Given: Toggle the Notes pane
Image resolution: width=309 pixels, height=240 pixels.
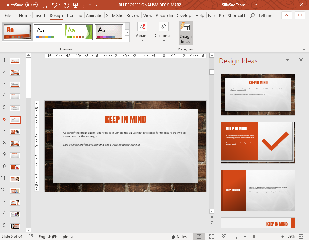Looking at the screenshot, I should 179,237.
